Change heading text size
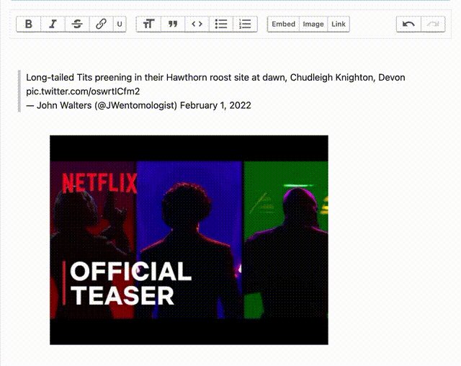 [x=149, y=24]
